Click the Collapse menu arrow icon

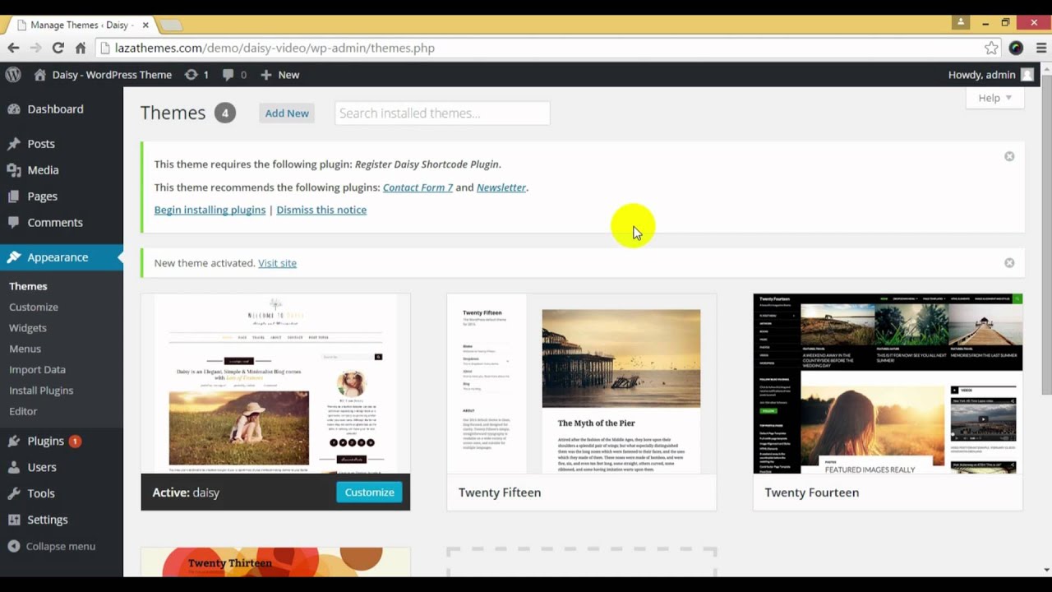tap(14, 546)
